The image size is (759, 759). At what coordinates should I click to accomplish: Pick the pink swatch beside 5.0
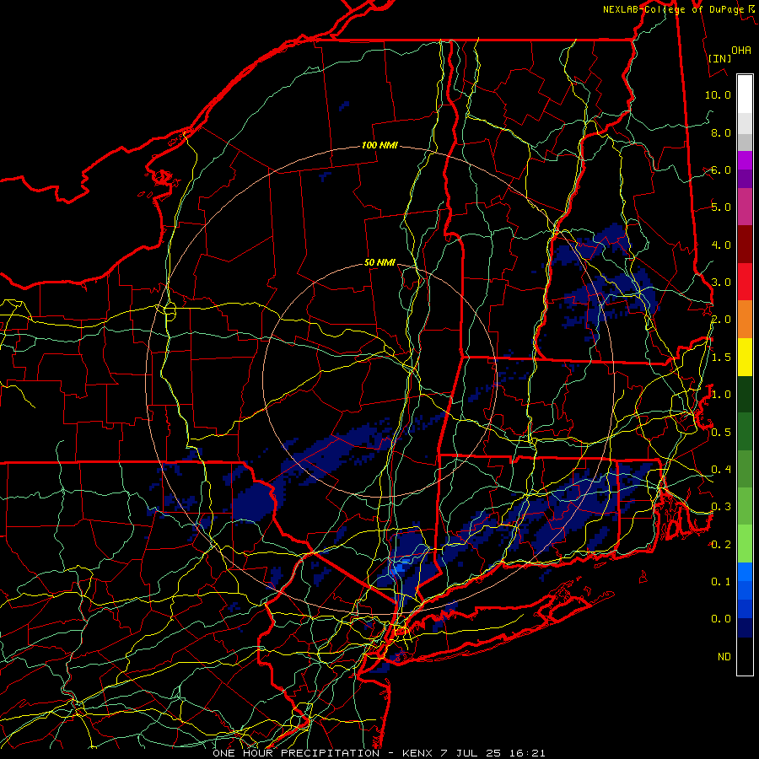coord(745,207)
